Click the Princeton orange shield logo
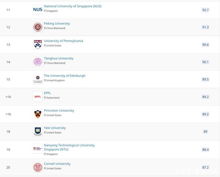The height and width of the screenshot is (177, 220). coord(38,114)
